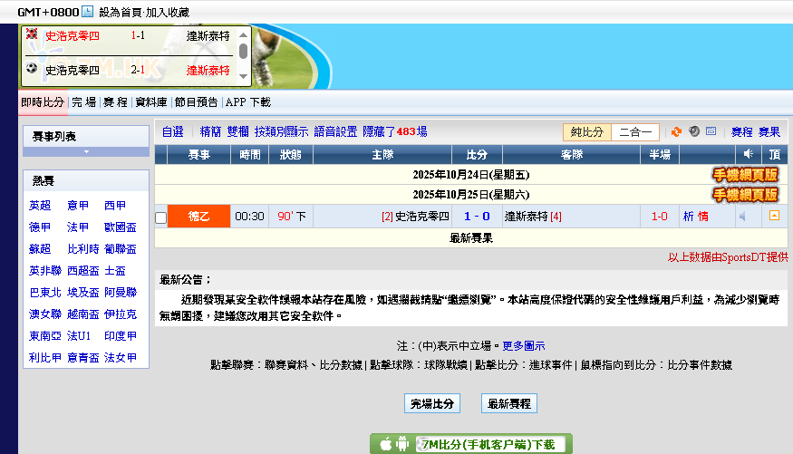
Task: Click the orange 德乙 league color cell
Action: [198, 217]
